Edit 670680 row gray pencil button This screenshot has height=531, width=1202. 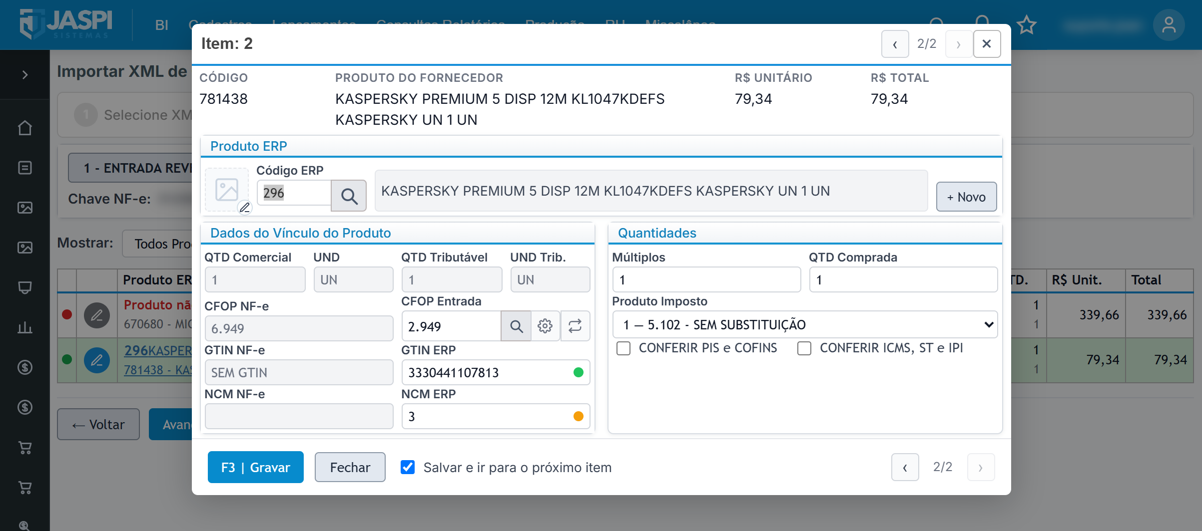(x=97, y=315)
